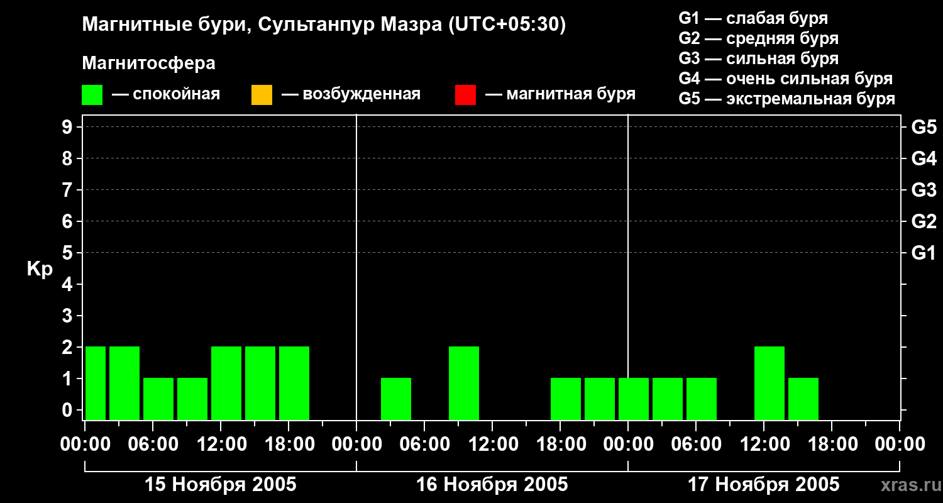Click the '— спокойная' legend label

[166, 94]
